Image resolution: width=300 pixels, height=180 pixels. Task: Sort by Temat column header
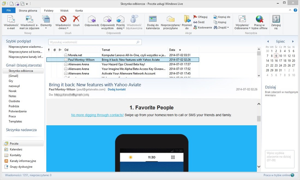(x=134, y=50)
